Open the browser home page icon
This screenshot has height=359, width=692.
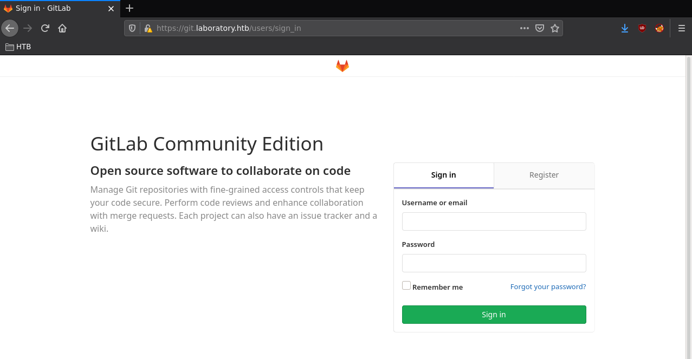pyautogui.click(x=62, y=28)
